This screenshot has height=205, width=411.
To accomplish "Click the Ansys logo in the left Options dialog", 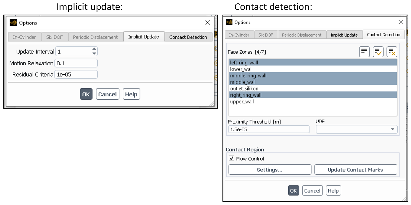I will click(x=13, y=23).
